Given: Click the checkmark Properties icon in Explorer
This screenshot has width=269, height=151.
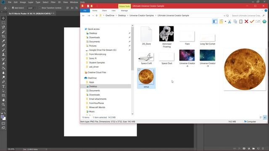Looking at the screenshot, I should point(252,21).
